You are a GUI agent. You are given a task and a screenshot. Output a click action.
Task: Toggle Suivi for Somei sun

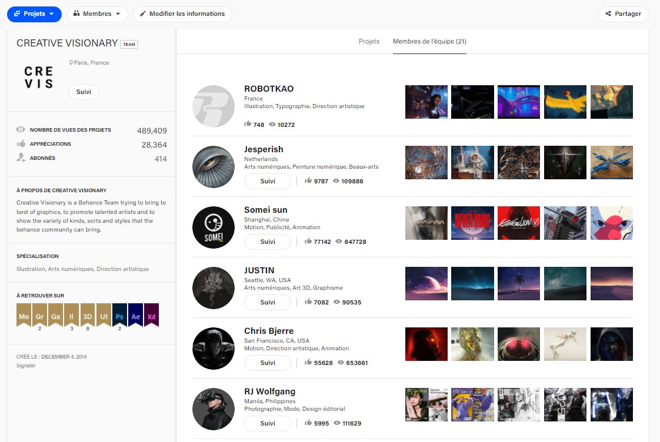267,242
